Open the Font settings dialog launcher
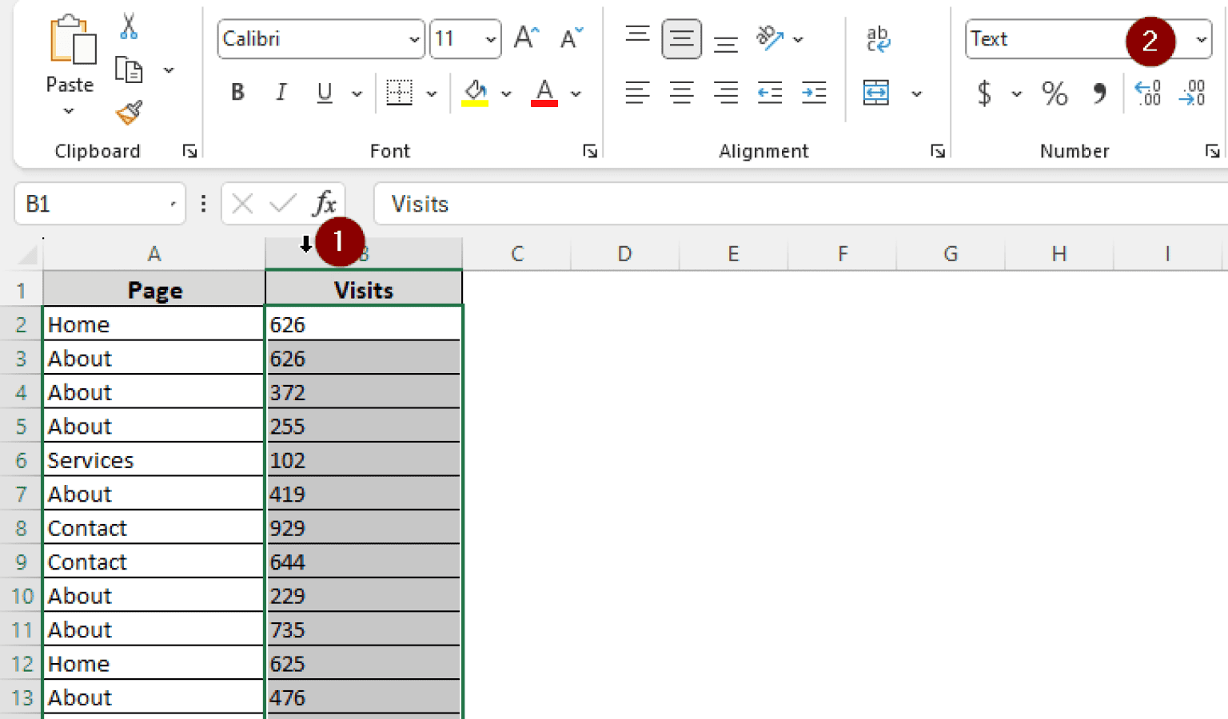 [x=590, y=151]
